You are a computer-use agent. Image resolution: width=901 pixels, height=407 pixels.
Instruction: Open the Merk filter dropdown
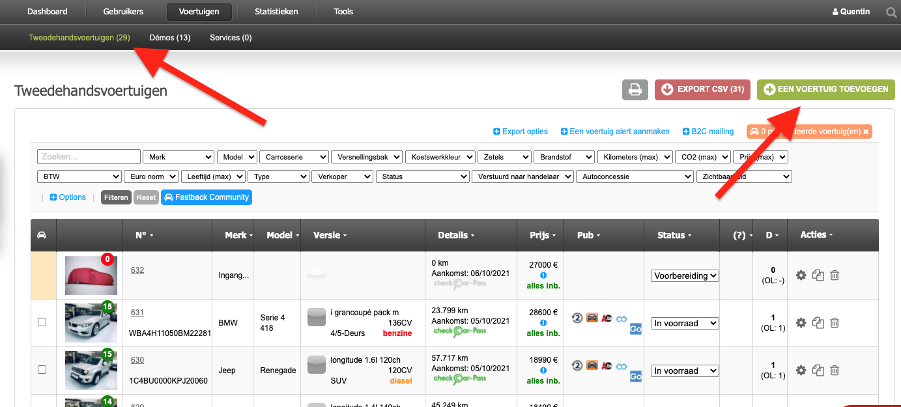[179, 157]
